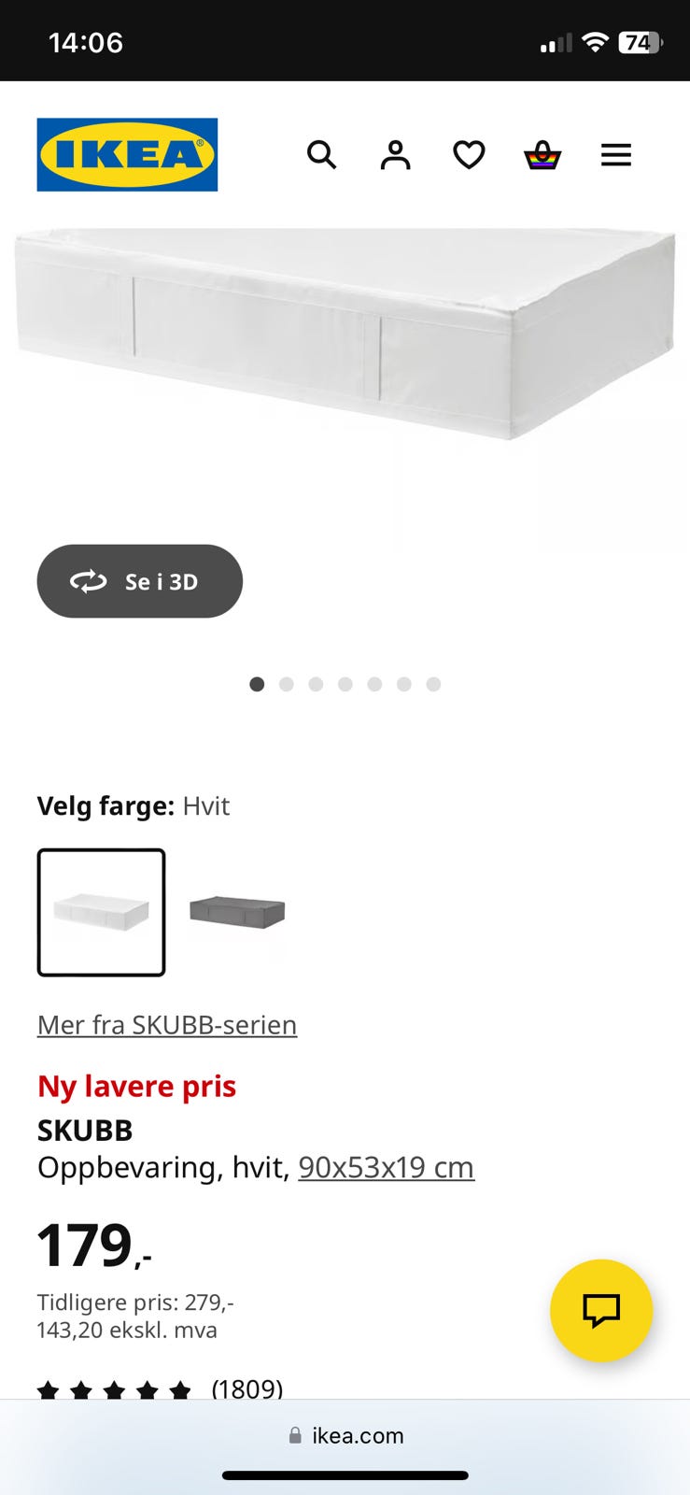Open the shopping basket icon

pos(542,154)
